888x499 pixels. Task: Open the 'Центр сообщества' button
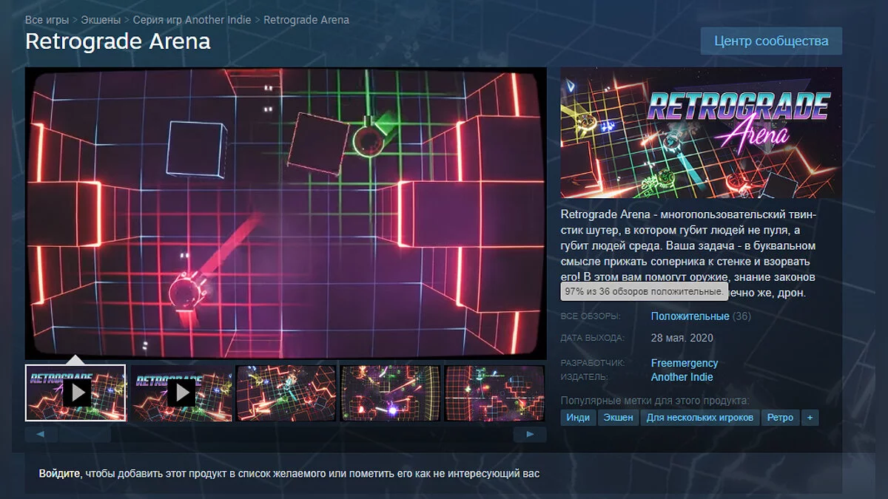[x=771, y=41]
